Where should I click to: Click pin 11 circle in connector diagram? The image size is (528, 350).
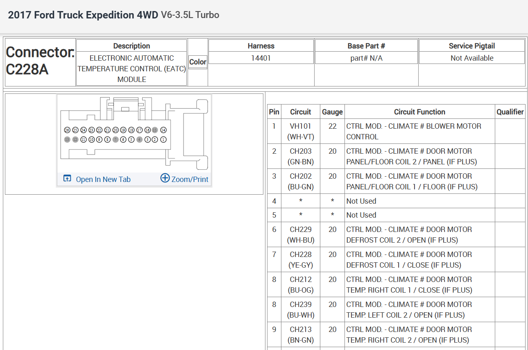pyautogui.click(x=83, y=140)
